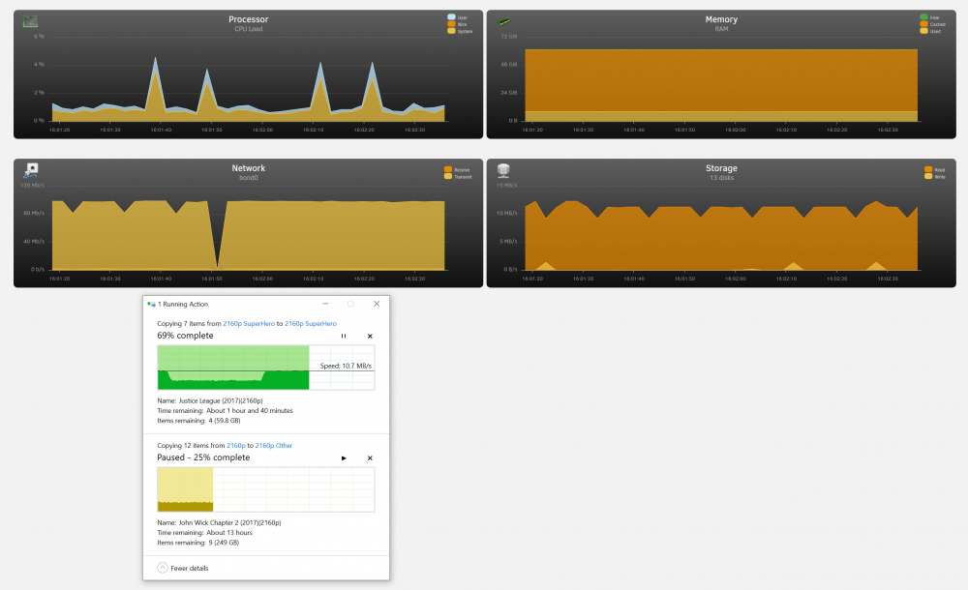Click the Storage disk stack icon
Viewport: 968px width, 590px height.
(x=503, y=170)
